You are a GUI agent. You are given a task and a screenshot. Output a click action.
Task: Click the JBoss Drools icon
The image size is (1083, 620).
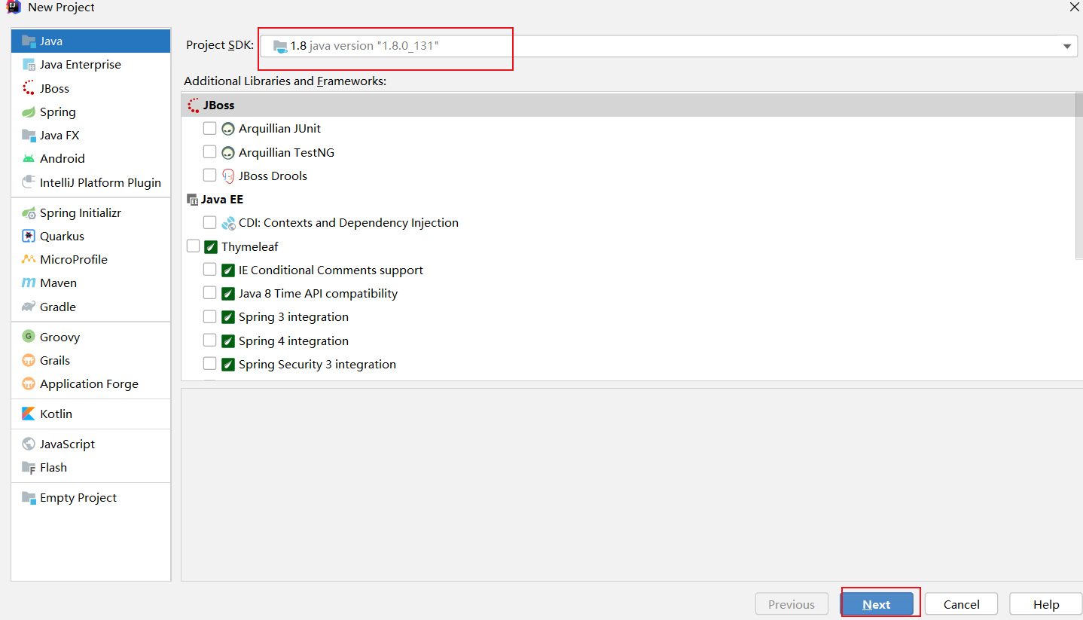tap(228, 176)
